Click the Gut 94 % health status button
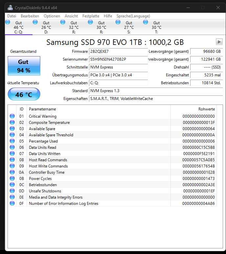Screen dimensions: 226x254 [x=24, y=66]
